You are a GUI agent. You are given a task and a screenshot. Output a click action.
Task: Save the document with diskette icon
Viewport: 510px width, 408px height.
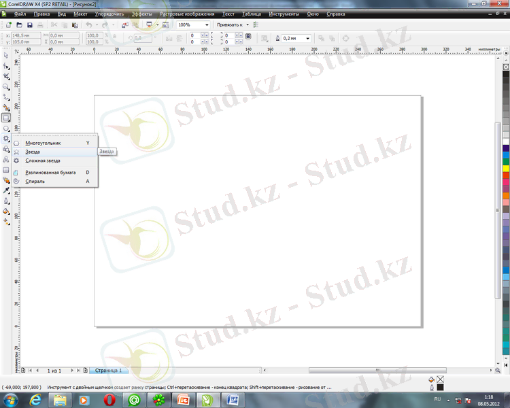point(30,24)
